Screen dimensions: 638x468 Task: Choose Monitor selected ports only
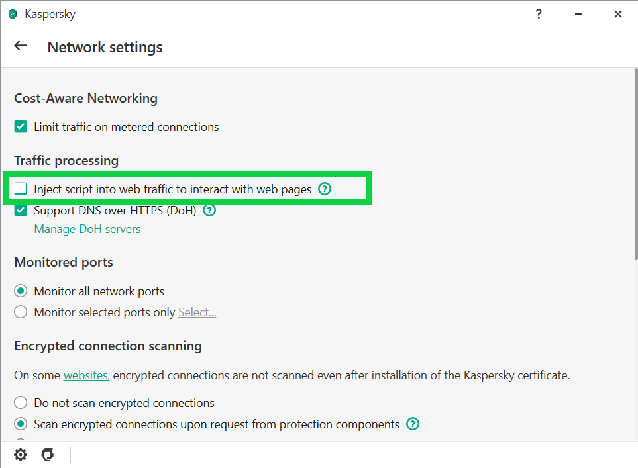point(21,312)
